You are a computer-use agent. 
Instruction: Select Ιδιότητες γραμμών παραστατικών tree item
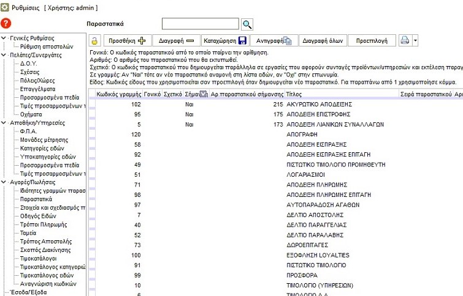pyautogui.click(x=53, y=191)
